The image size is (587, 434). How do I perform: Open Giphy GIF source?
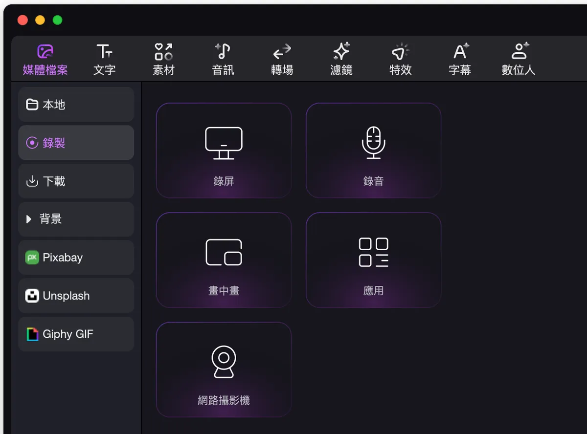[x=76, y=334]
